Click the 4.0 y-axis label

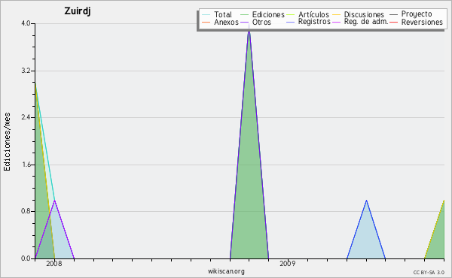tap(26, 23)
